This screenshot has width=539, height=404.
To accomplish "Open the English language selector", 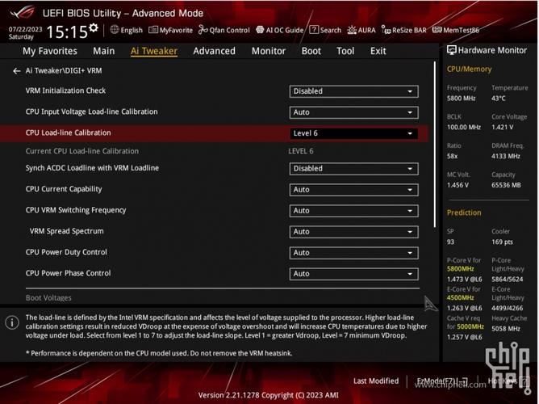I will [126, 30].
